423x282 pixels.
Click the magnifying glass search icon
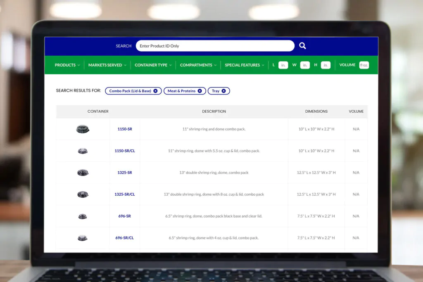(302, 46)
